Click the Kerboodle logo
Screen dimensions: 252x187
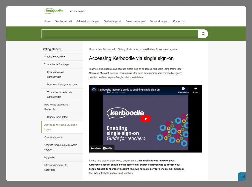(x=53, y=11)
